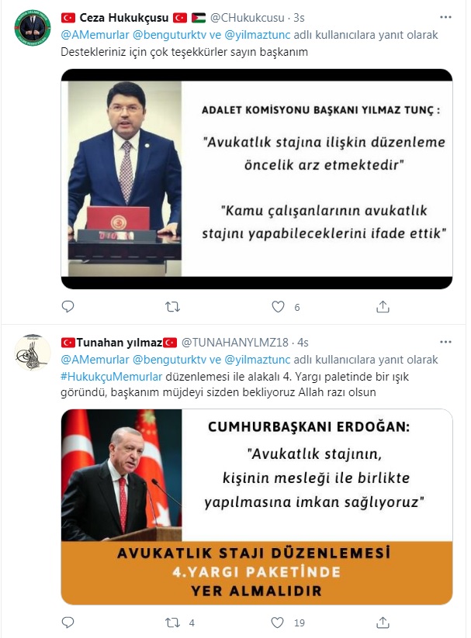
Task: Visit @CHukukcusu handle link
Action: (x=248, y=18)
